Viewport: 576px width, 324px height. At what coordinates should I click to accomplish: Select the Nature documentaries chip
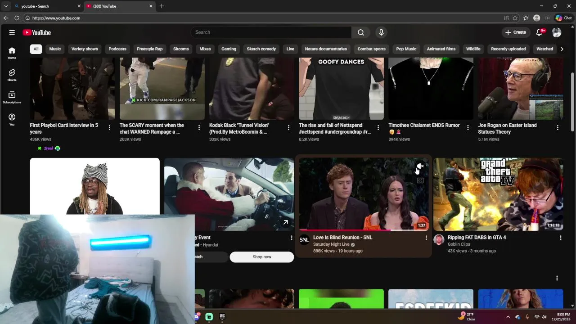click(326, 49)
